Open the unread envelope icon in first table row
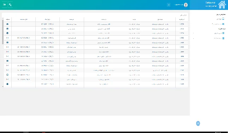 7,24
